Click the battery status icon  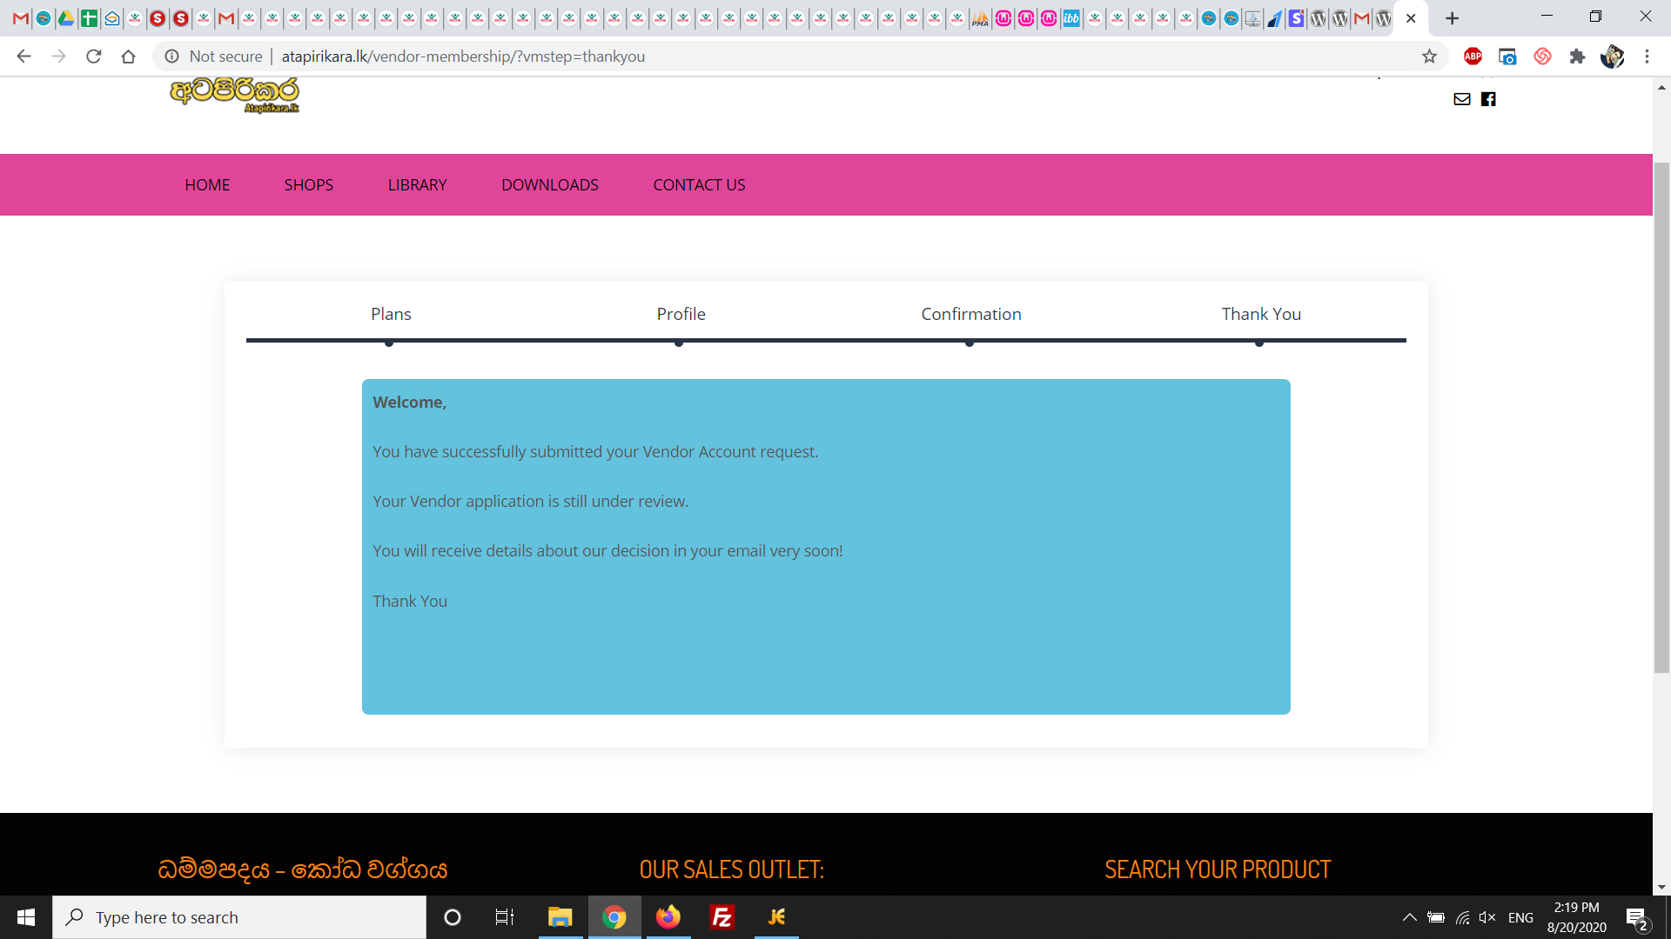coord(1436,917)
